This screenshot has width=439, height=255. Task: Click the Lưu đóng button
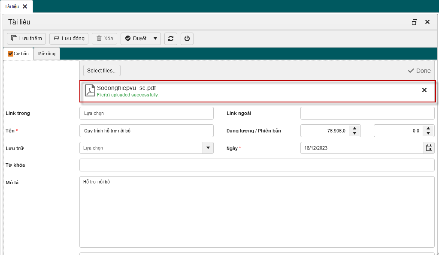(69, 39)
